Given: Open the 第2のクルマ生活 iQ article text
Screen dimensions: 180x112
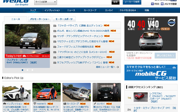Looking at the screenshot, I should click(107, 109).
